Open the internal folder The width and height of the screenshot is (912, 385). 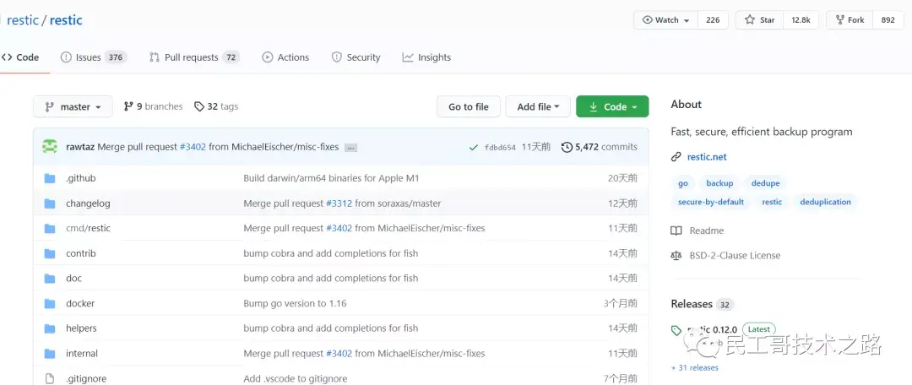[82, 354]
